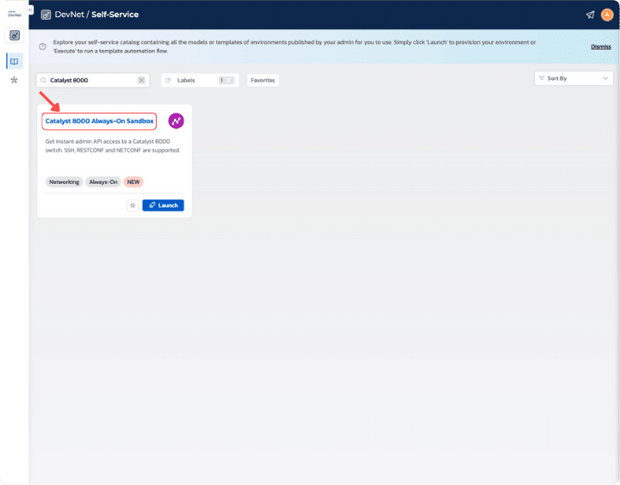620x485 pixels.
Task: Focus the Catalyst 8000 search field
Action: (x=93, y=80)
